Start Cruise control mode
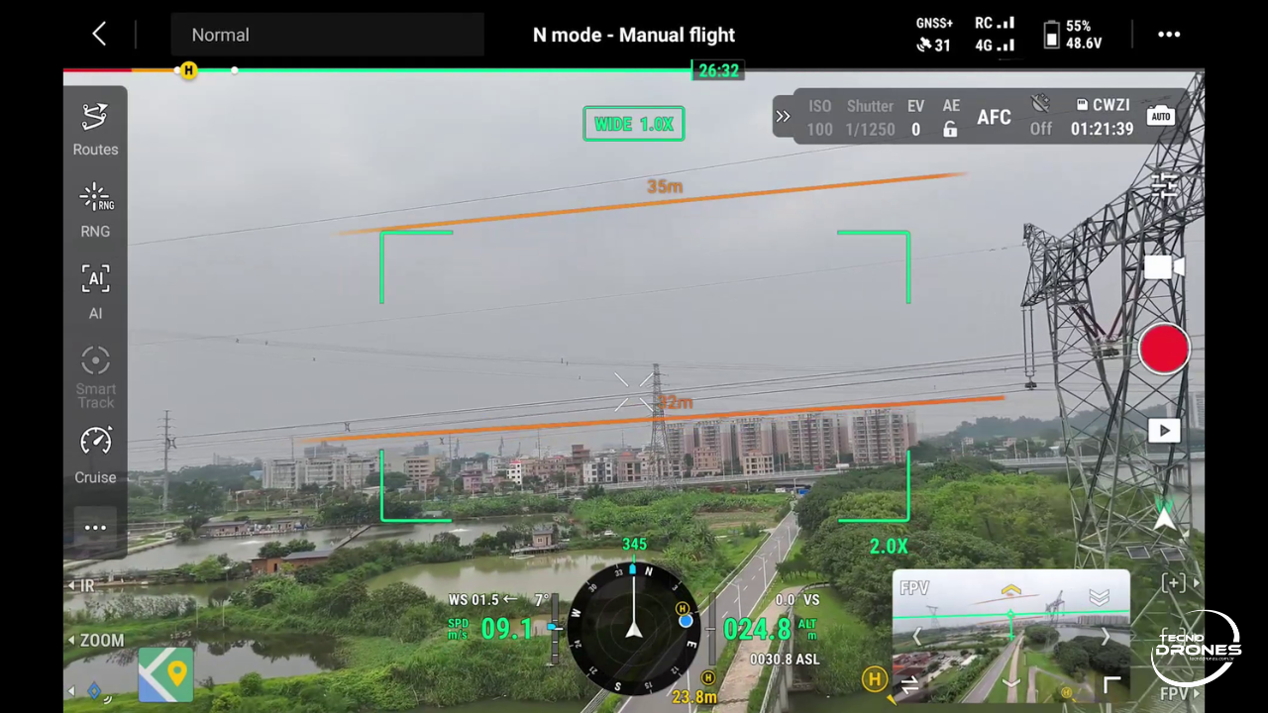Image resolution: width=1268 pixels, height=713 pixels. point(95,455)
